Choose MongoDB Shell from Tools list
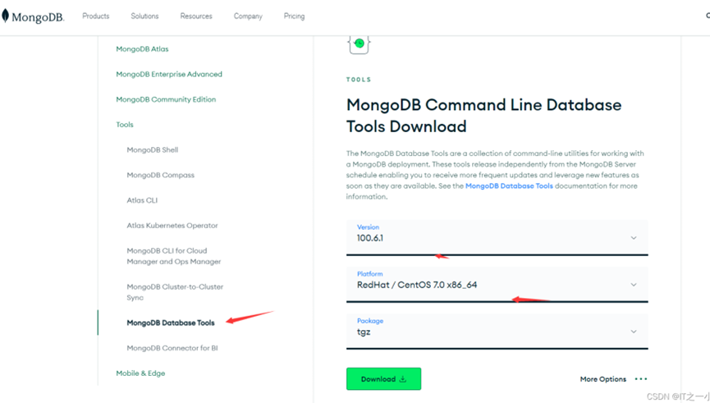The width and height of the screenshot is (710, 403). pyautogui.click(x=153, y=150)
